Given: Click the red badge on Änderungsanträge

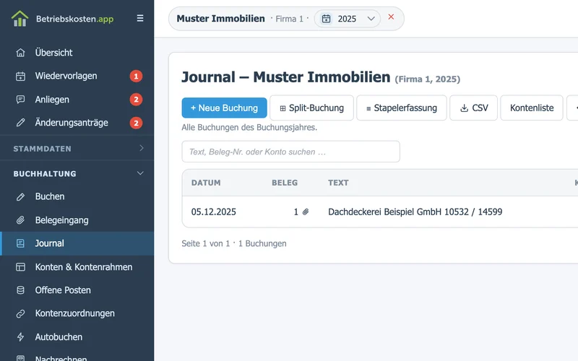Looking at the screenshot, I should click(136, 123).
